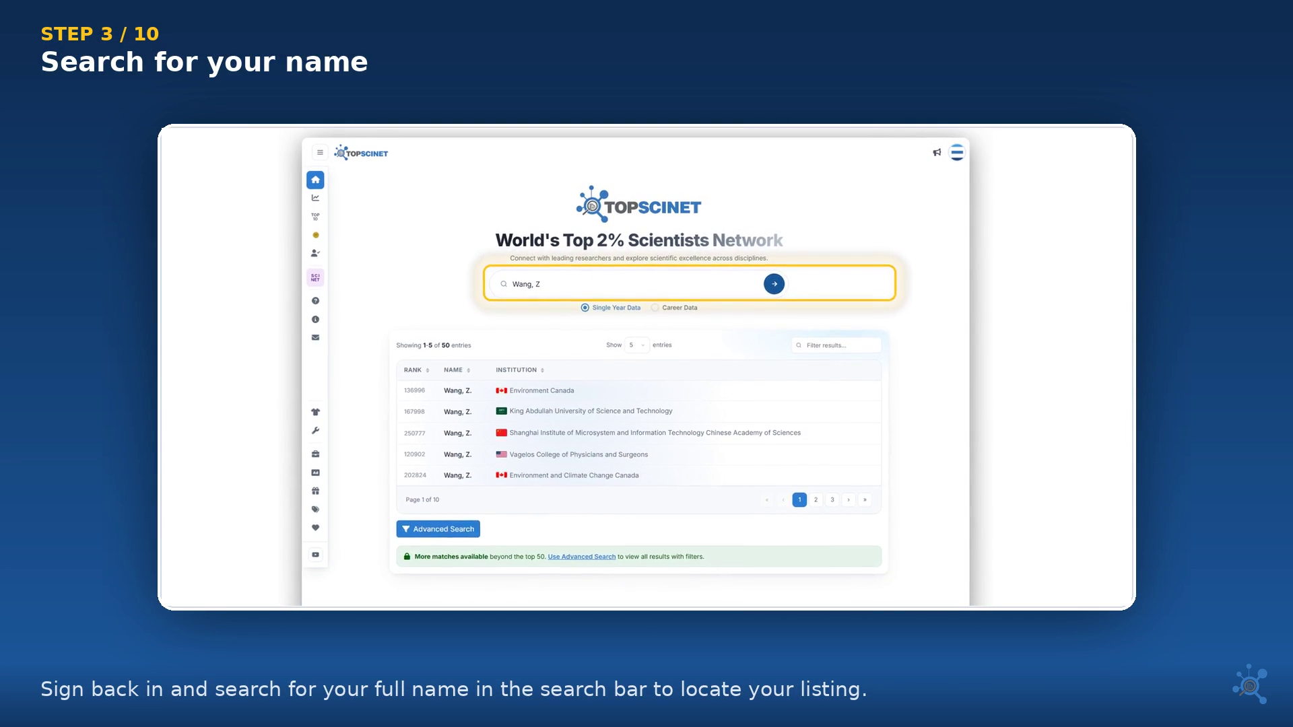Open the profile avatar in top bar
The width and height of the screenshot is (1293, 727).
coord(957,153)
